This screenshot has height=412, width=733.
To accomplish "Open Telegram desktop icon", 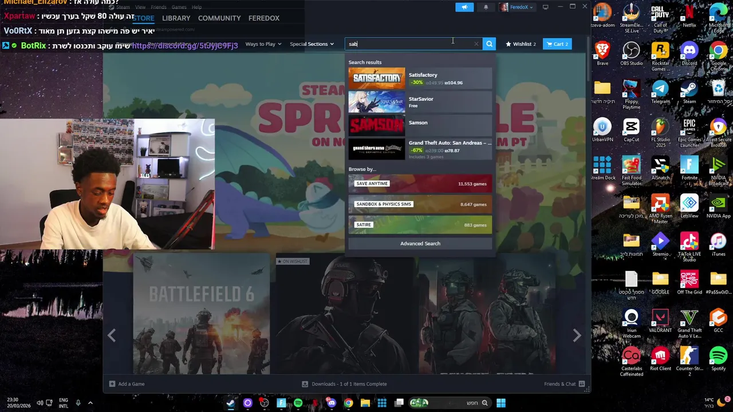I will [660, 93].
